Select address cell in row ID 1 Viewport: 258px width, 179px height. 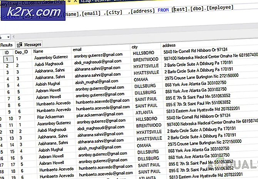pyautogui.click(x=196, y=51)
